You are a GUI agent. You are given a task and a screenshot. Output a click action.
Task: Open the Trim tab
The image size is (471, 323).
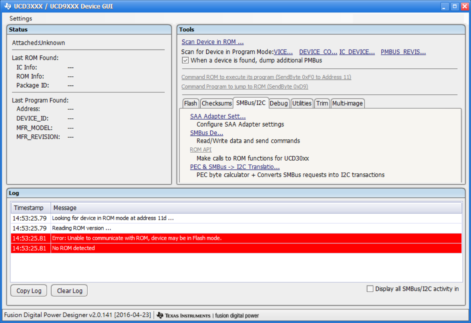322,104
